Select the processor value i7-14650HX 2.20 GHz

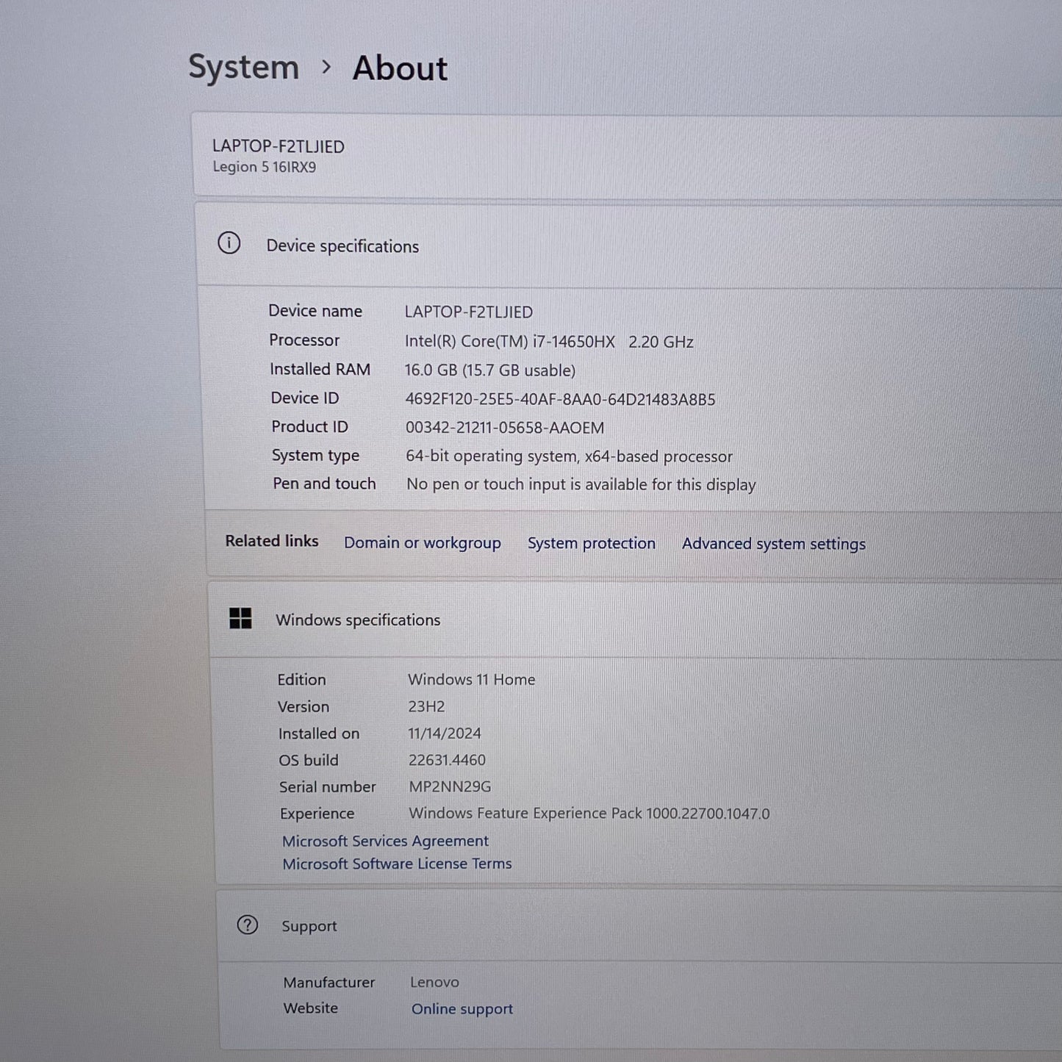pos(549,342)
